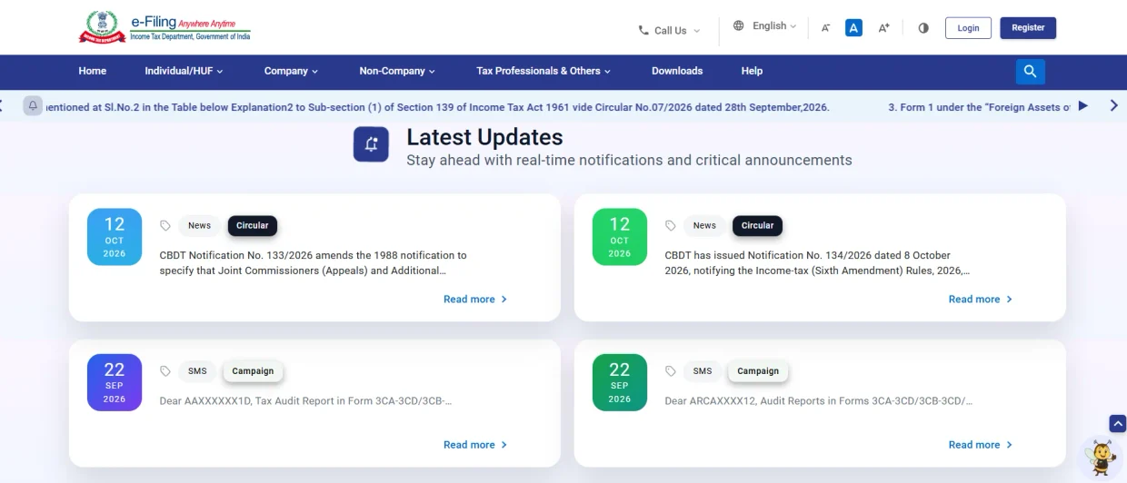Read more on ARCAXXXX12 Audit Reports card

pos(981,445)
